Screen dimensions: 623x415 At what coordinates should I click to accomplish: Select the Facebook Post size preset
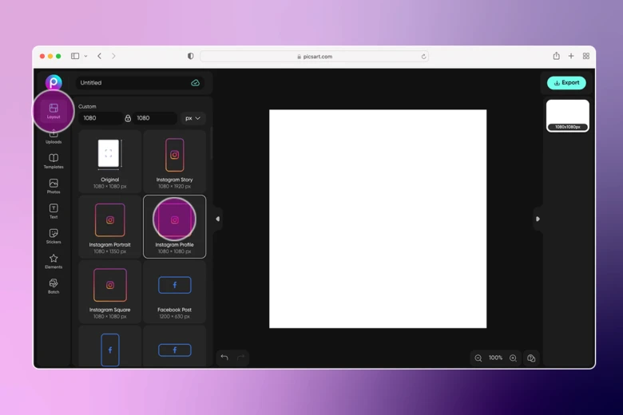(174, 292)
